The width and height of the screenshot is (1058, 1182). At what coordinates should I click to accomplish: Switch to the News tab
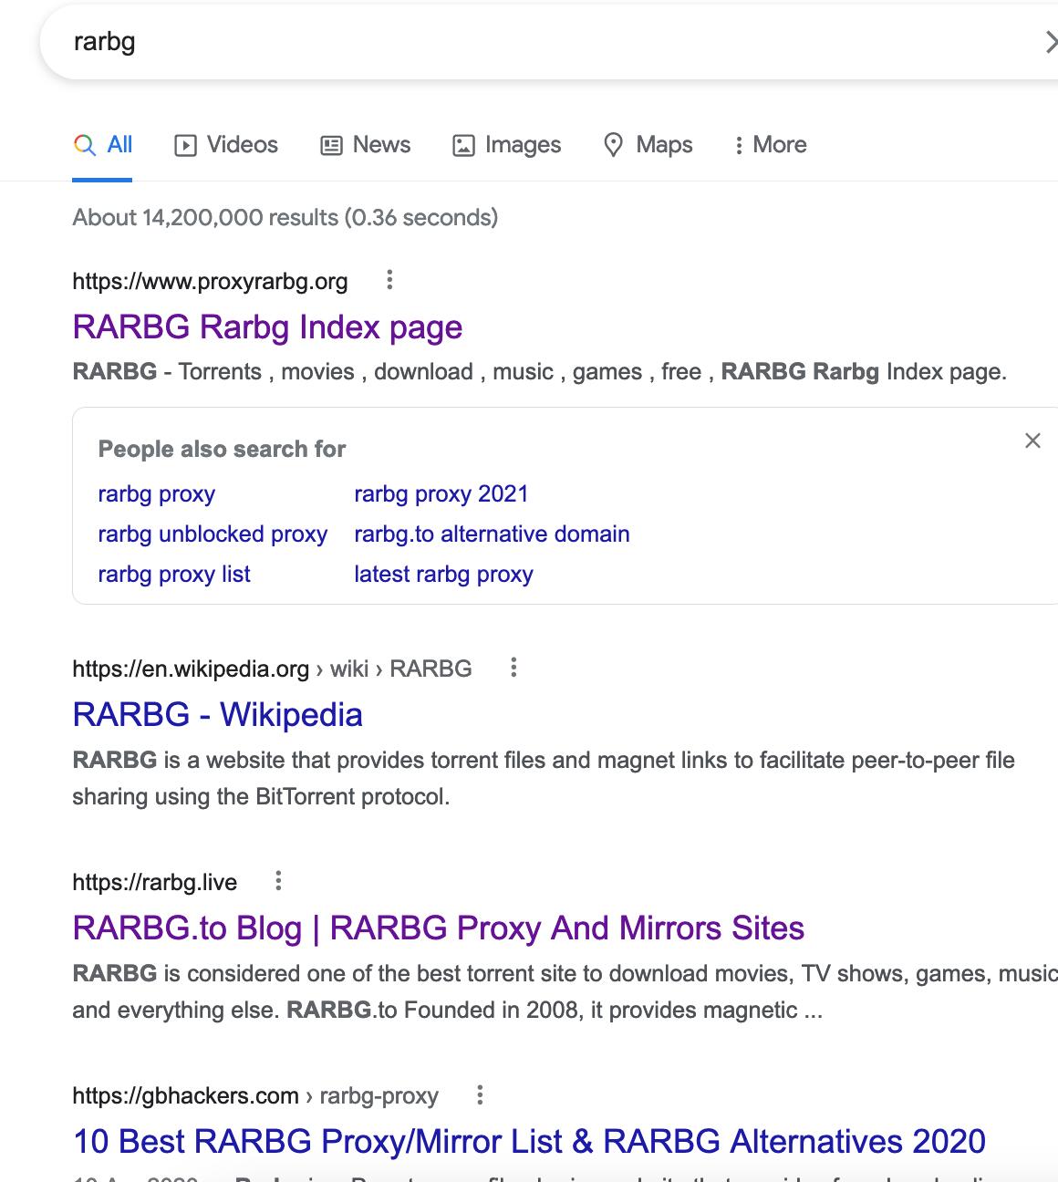point(366,145)
